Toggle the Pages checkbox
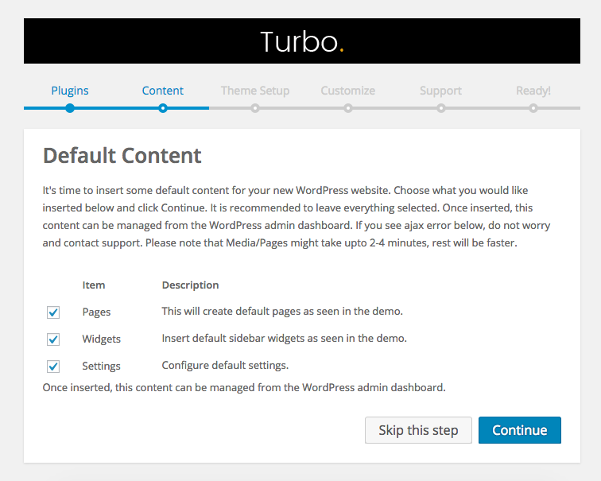Viewport: 601px width, 481px height. [x=53, y=312]
